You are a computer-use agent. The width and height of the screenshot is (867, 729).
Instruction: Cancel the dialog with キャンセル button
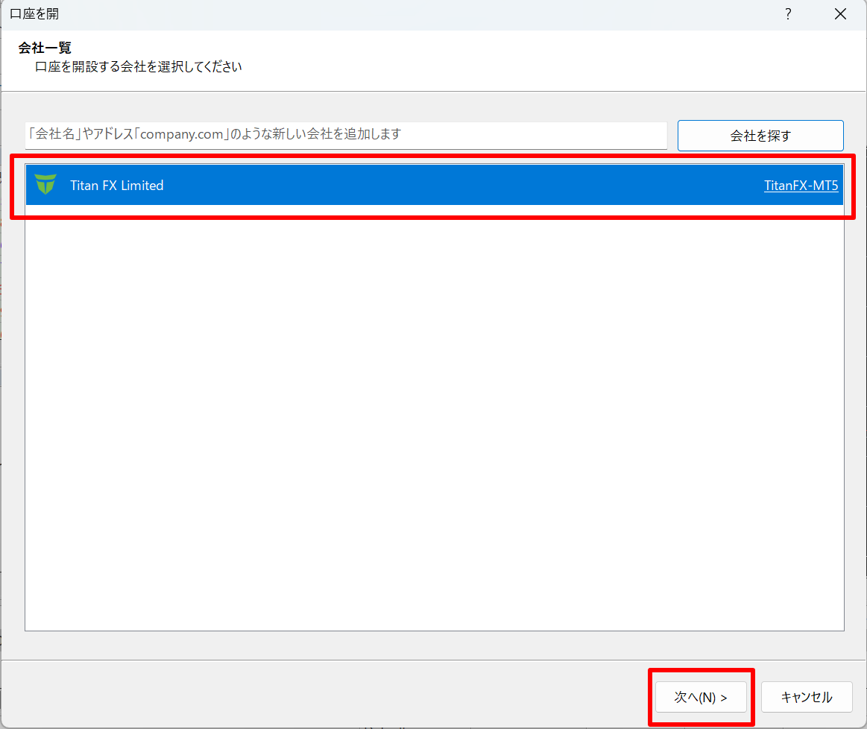tap(806, 697)
